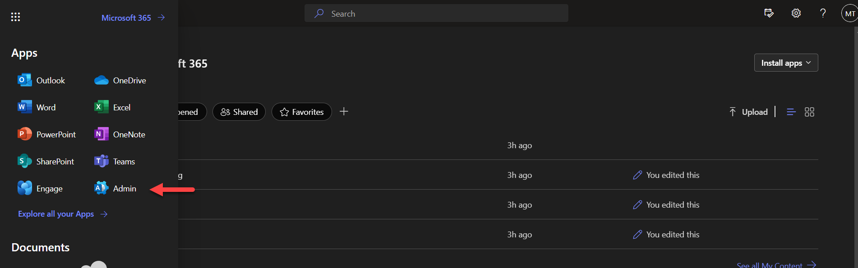Open the Admin center app

tap(101, 188)
